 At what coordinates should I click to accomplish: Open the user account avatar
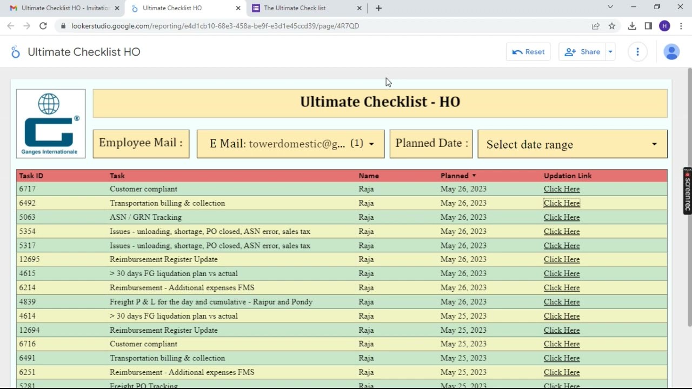pyautogui.click(x=671, y=52)
